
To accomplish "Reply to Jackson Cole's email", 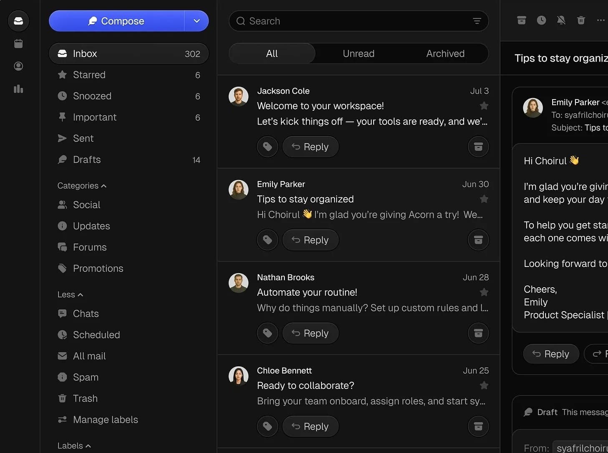I will tap(310, 147).
